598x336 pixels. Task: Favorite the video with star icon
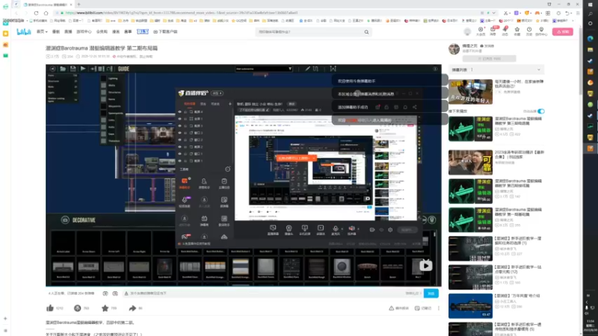coord(105,308)
